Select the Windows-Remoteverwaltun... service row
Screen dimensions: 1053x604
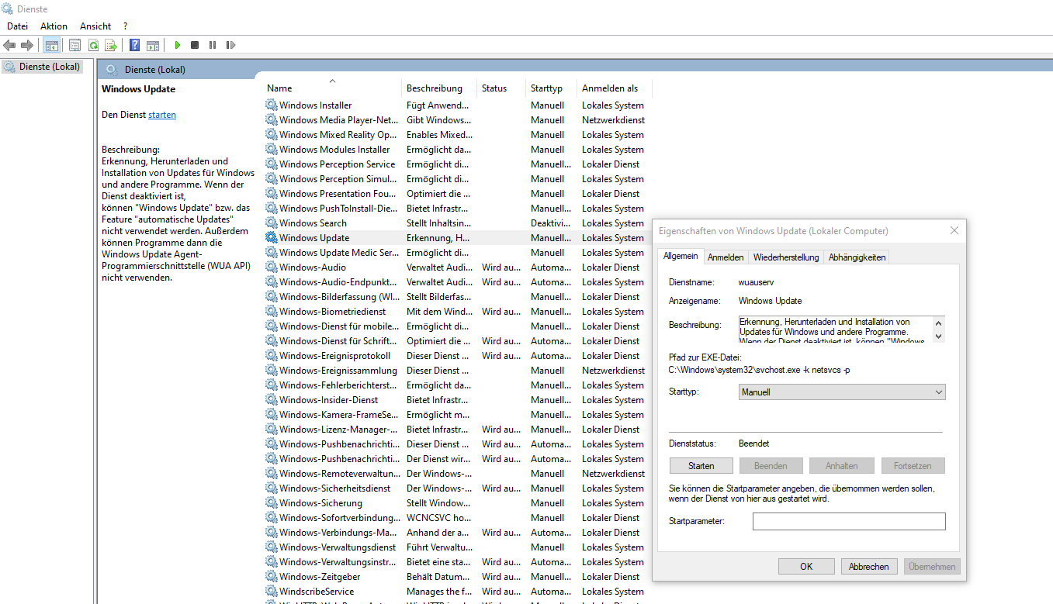456,473
